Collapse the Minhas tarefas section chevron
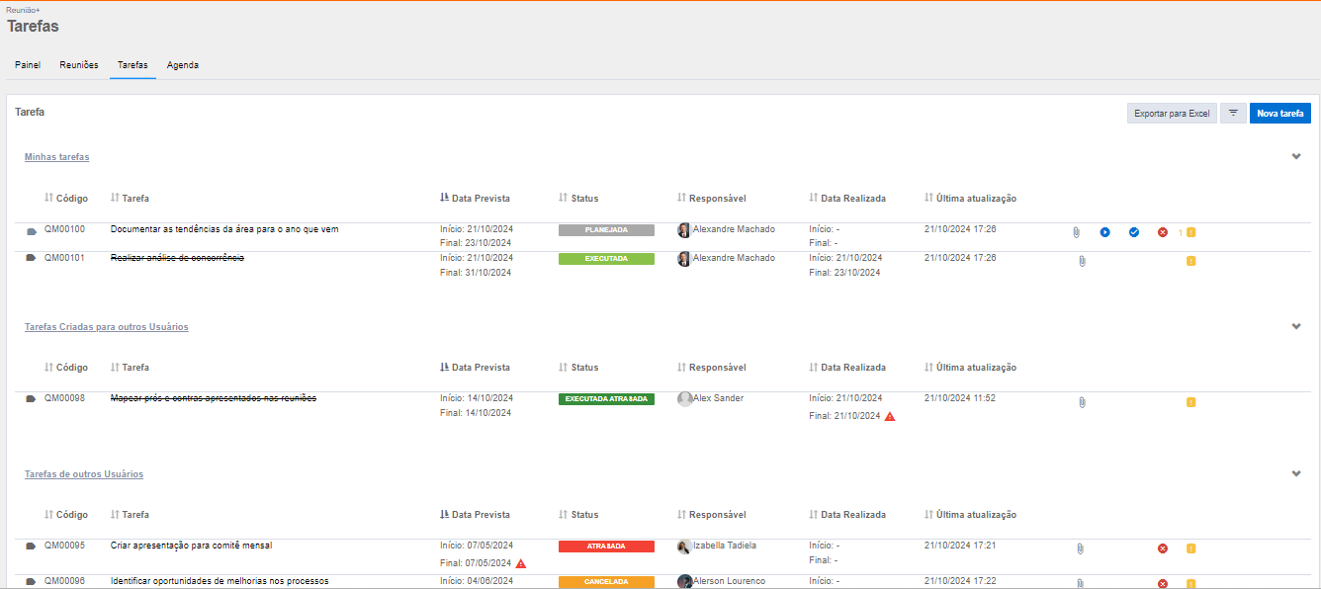The image size is (1321, 589). tap(1296, 156)
